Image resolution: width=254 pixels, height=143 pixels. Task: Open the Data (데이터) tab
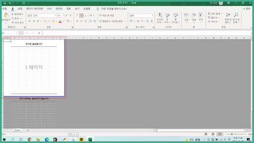59,8
